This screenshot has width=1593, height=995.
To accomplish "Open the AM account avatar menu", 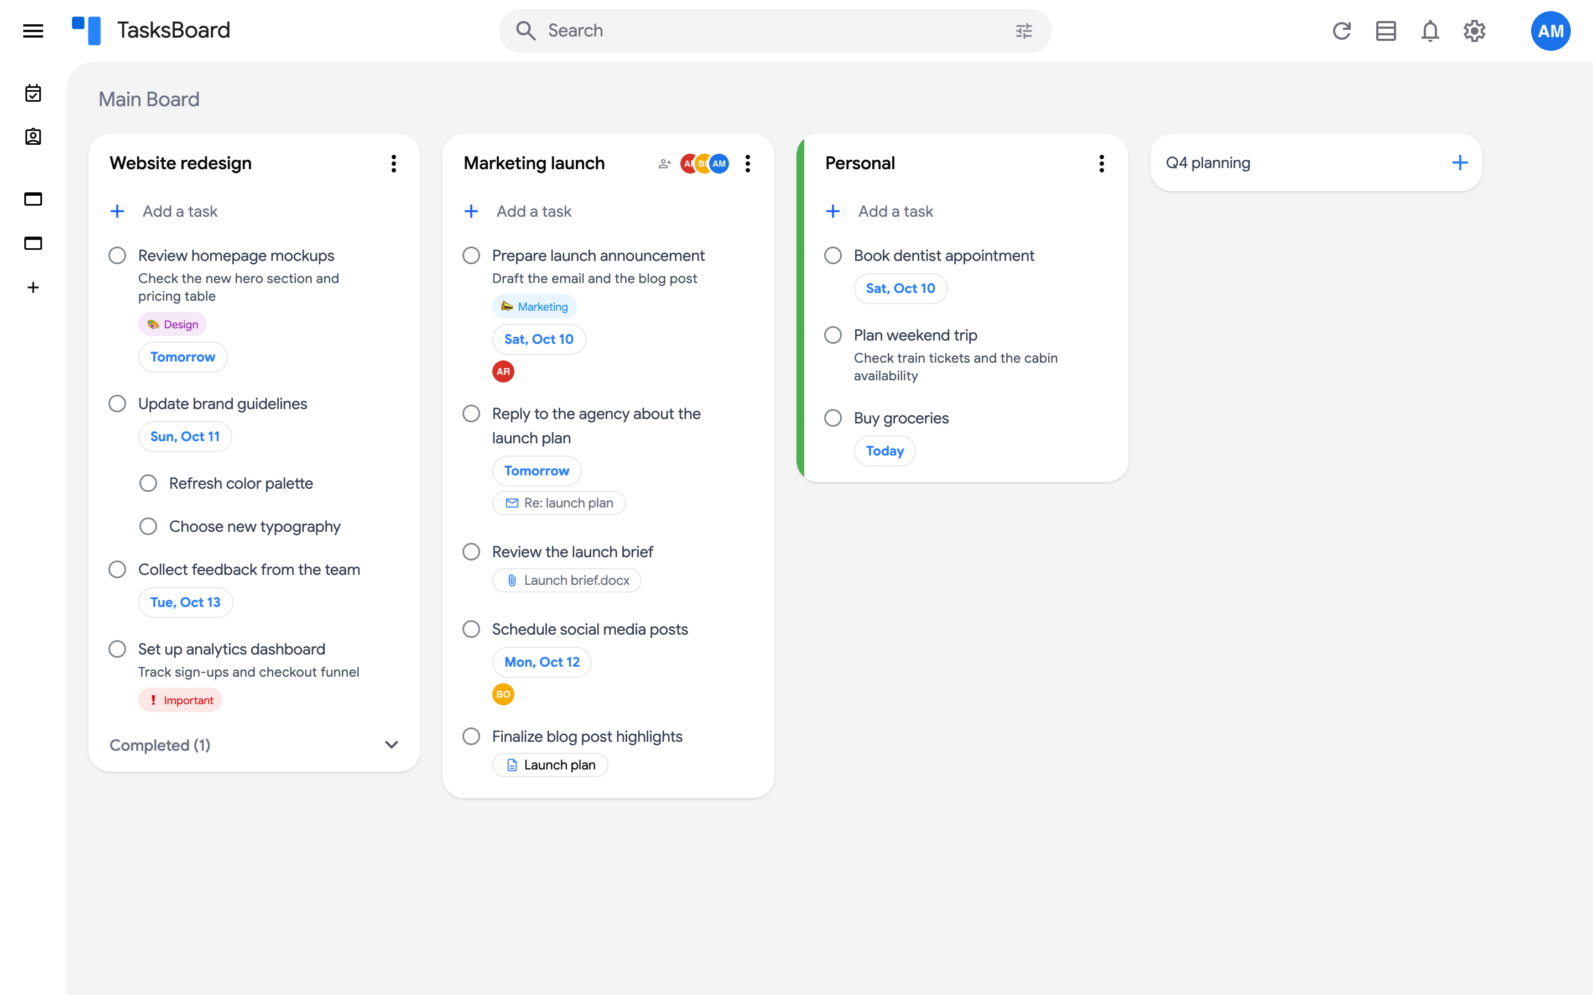I will tap(1550, 31).
